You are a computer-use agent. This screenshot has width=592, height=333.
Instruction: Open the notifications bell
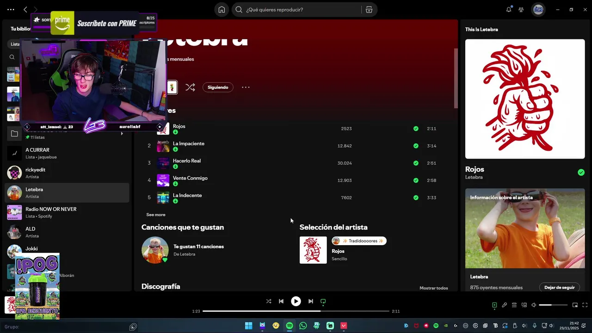pyautogui.click(x=509, y=9)
